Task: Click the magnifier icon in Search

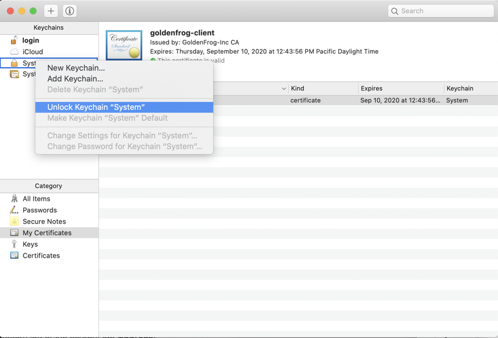Action: 395,11
